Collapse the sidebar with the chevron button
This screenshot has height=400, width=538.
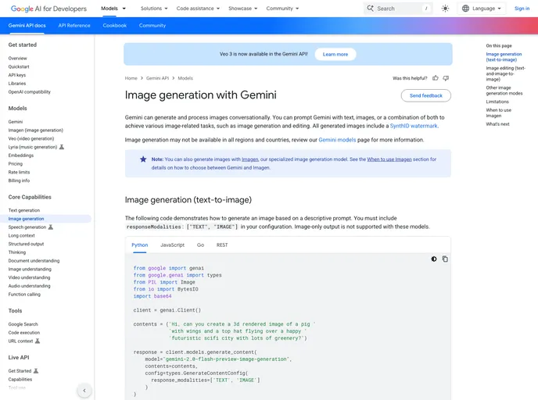tap(84, 390)
